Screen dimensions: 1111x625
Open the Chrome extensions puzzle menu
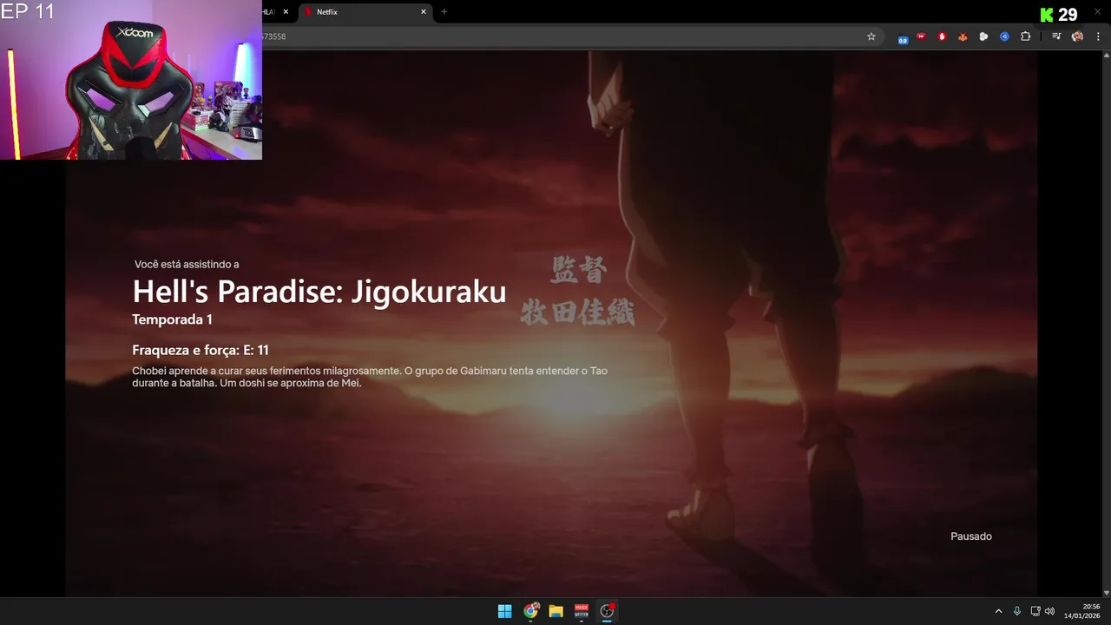[x=1026, y=36]
